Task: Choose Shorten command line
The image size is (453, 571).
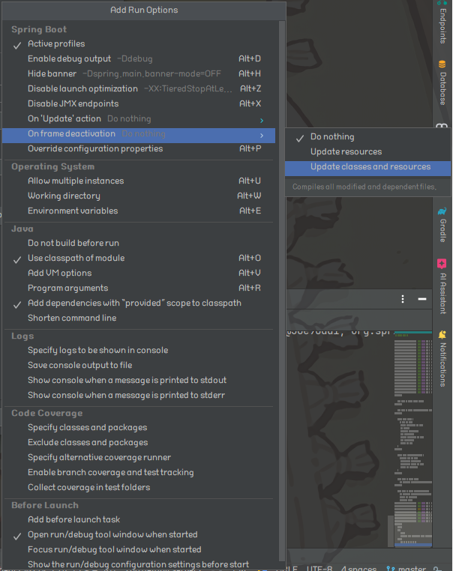Action: 139,318
